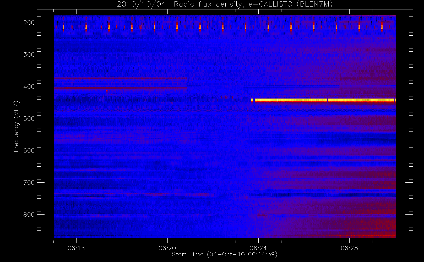Click the red band near 373 MHz
The image size is (424, 262).
121,78
